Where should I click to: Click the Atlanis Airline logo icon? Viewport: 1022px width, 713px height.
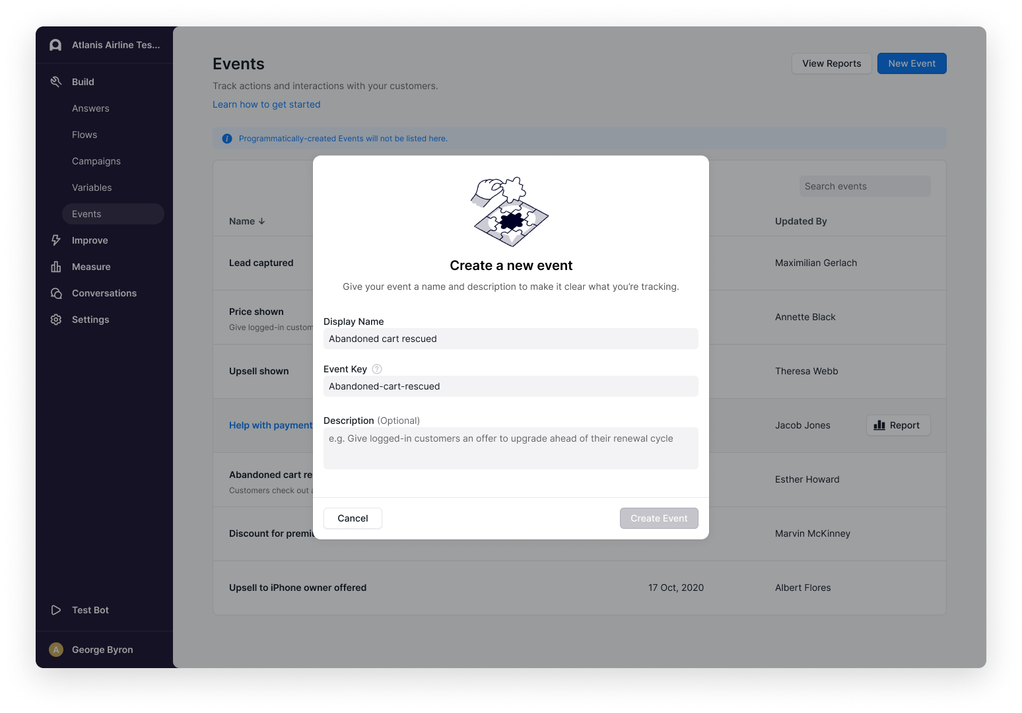click(56, 45)
